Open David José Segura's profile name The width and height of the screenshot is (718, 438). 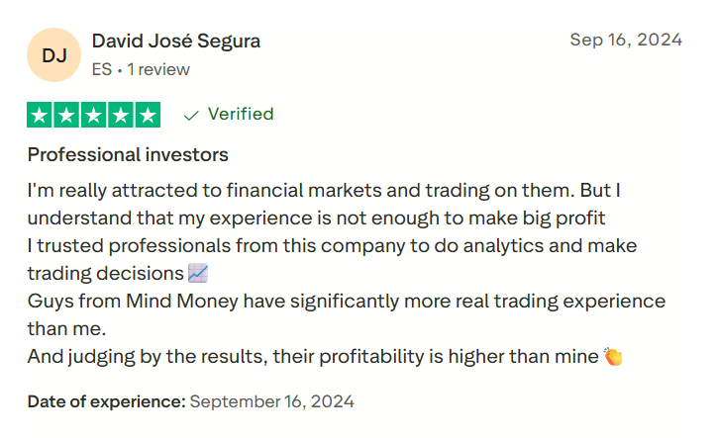175,41
